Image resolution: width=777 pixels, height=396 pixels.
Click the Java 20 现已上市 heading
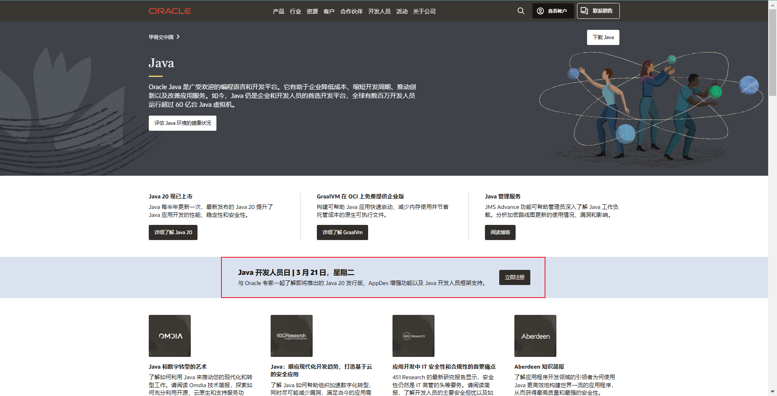(x=171, y=196)
